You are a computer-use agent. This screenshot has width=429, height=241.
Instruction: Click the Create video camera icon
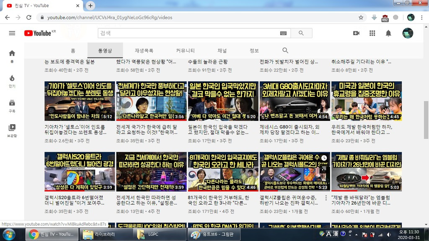tap(356, 33)
